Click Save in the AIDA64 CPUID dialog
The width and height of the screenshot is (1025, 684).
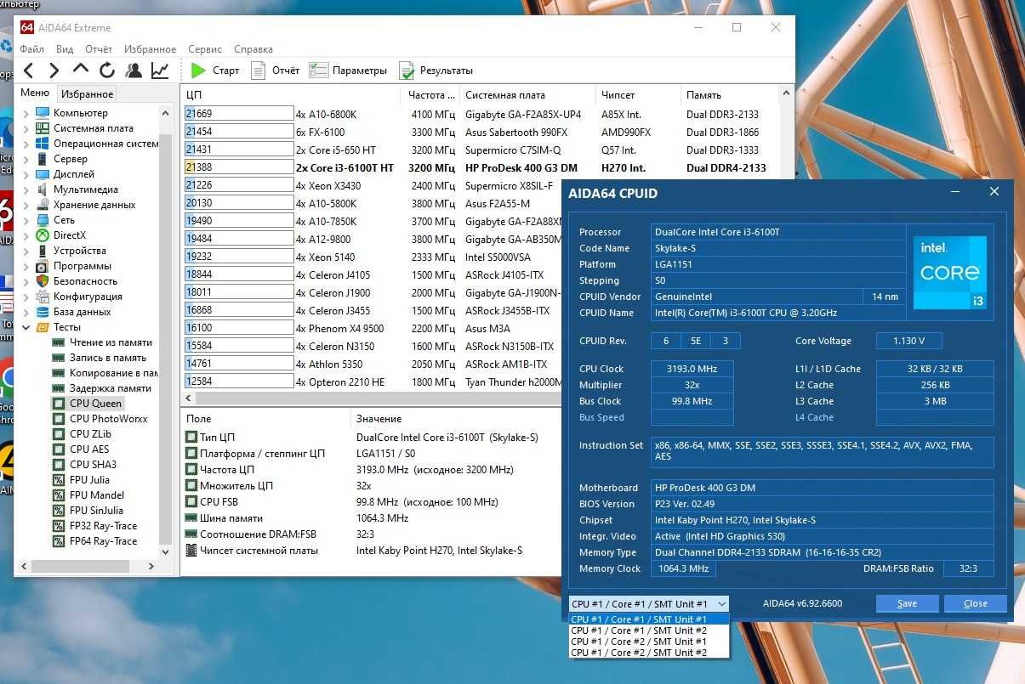coord(907,603)
